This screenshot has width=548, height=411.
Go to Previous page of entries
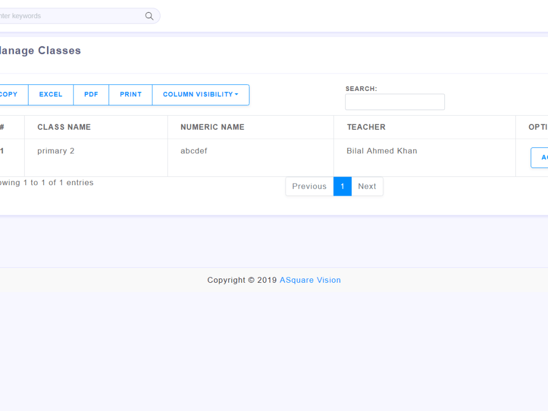[x=309, y=186]
